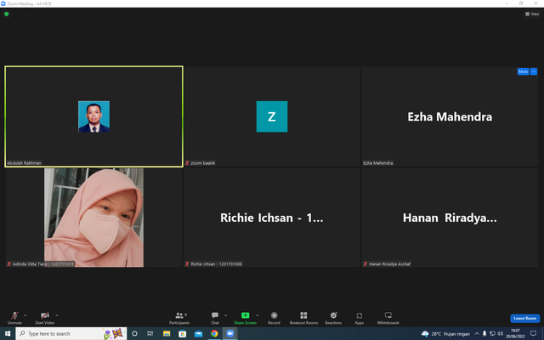Click the Zoom icon on the taskbar
Image resolution: width=544 pixels, height=340 pixels.
[x=230, y=333]
